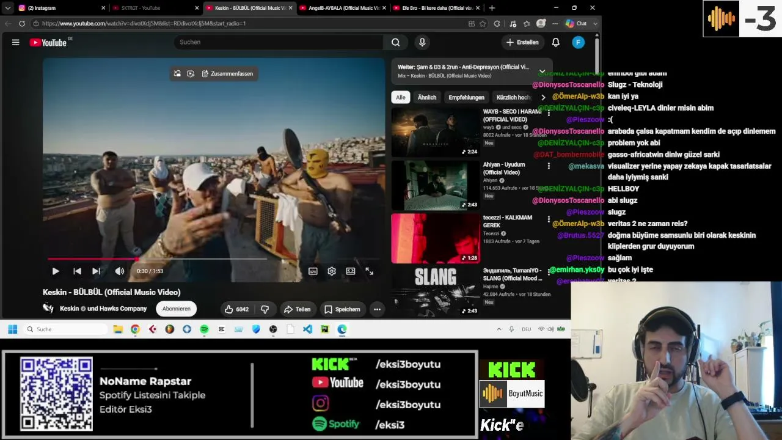Viewport: 782px width, 440px height.
Task: Open Google Chrome from the taskbar
Action: (135, 329)
